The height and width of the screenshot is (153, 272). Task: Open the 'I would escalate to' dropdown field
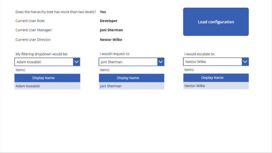click(x=216, y=61)
